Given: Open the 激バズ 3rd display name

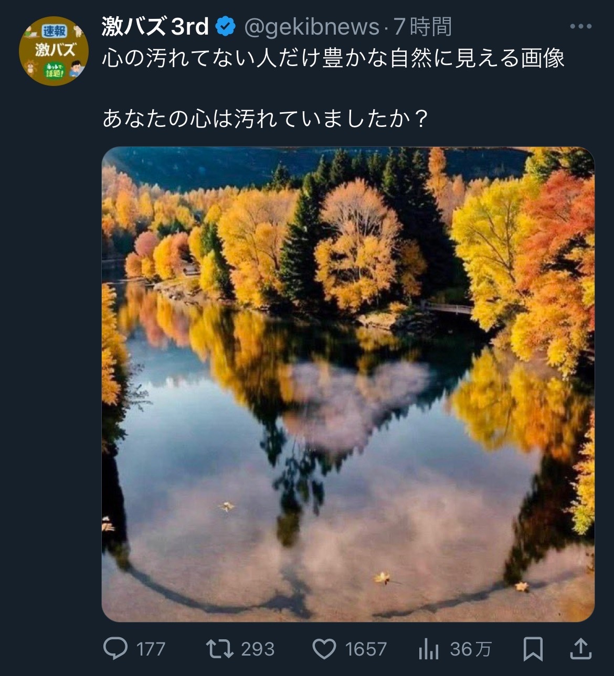Looking at the screenshot, I should (155, 26).
